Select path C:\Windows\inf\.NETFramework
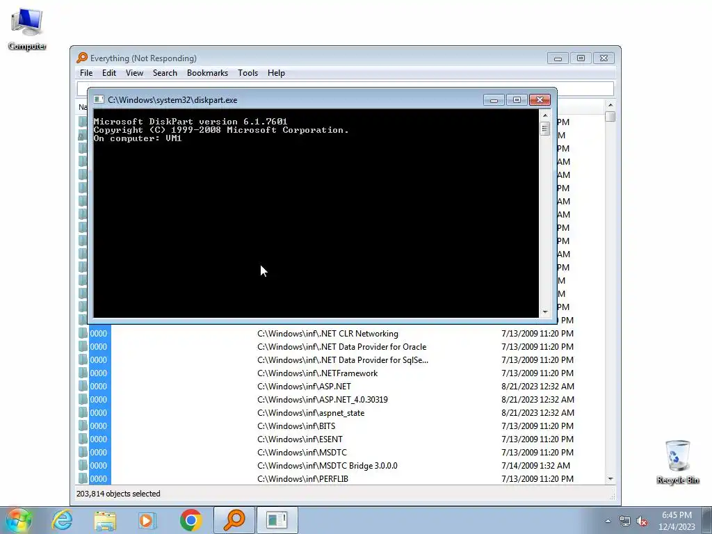 (317, 373)
